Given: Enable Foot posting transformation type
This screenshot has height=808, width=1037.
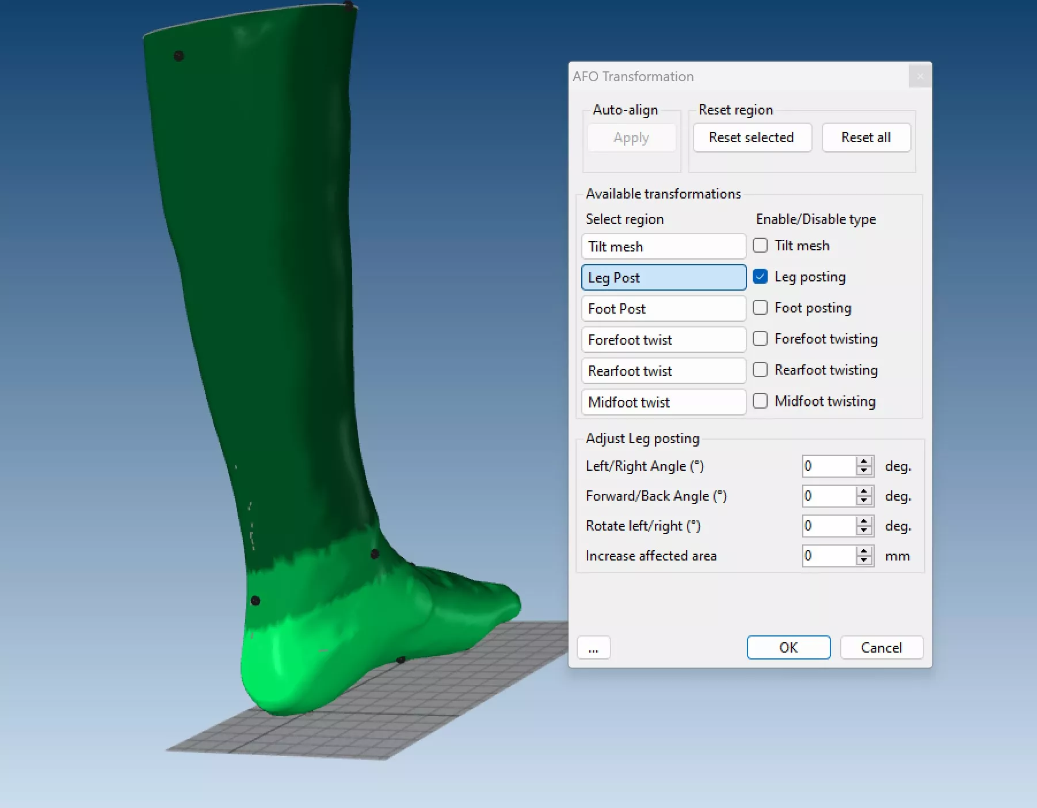Looking at the screenshot, I should pyautogui.click(x=760, y=308).
